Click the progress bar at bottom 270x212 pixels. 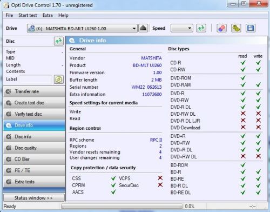pos(122,206)
